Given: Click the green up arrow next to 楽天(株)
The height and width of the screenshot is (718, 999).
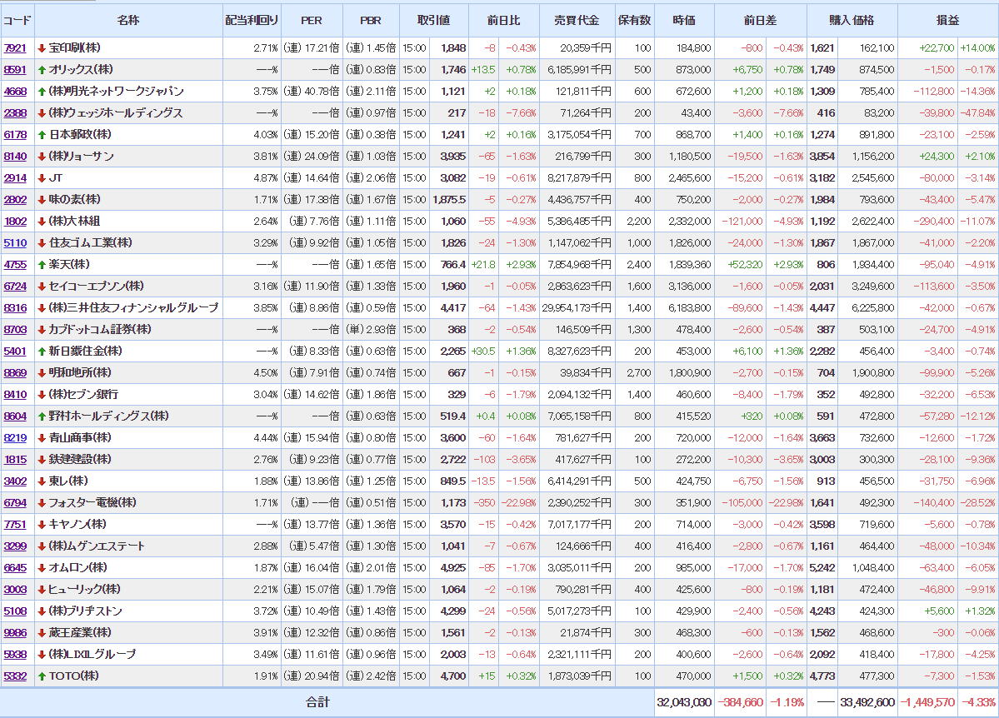Looking at the screenshot, I should (x=42, y=265).
